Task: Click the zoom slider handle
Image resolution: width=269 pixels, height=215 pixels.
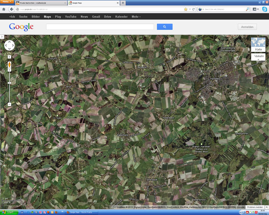Action: pyautogui.click(x=9, y=83)
